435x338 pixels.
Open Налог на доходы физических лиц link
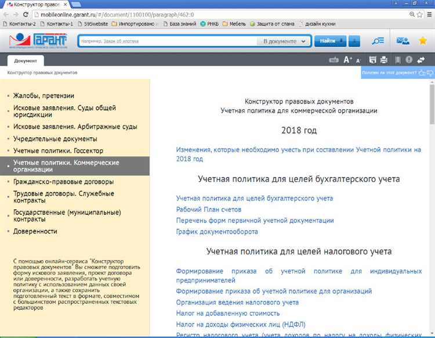(x=241, y=325)
